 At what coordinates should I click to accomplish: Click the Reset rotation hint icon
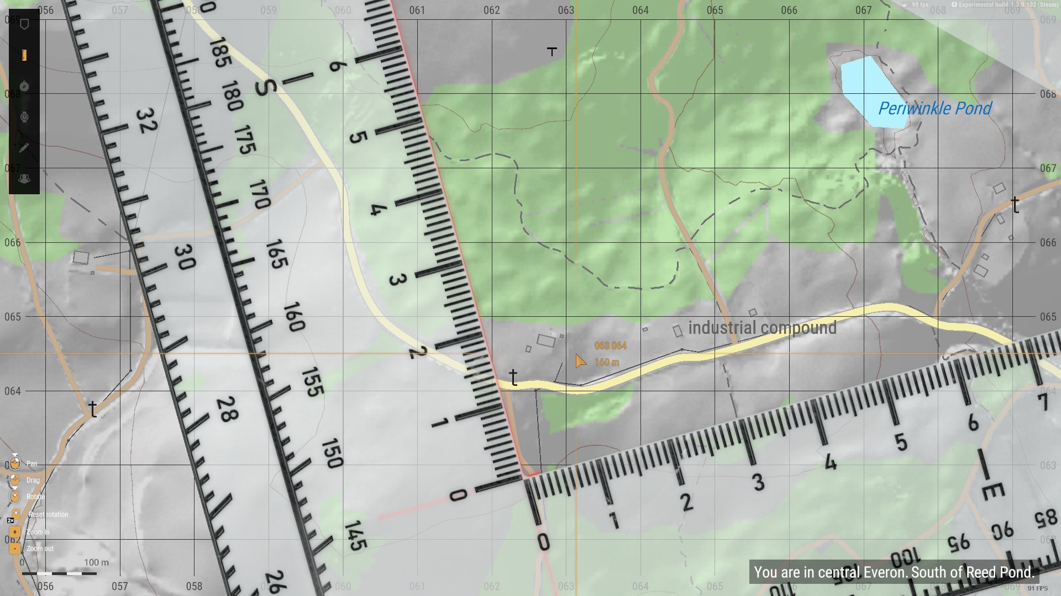tap(16, 514)
